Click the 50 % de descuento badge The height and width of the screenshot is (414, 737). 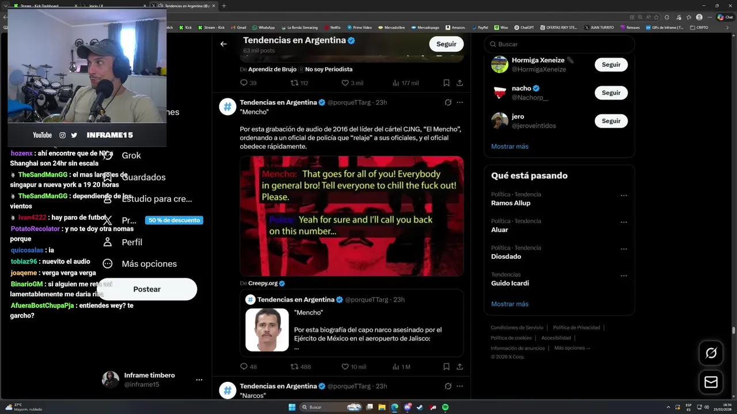click(174, 220)
